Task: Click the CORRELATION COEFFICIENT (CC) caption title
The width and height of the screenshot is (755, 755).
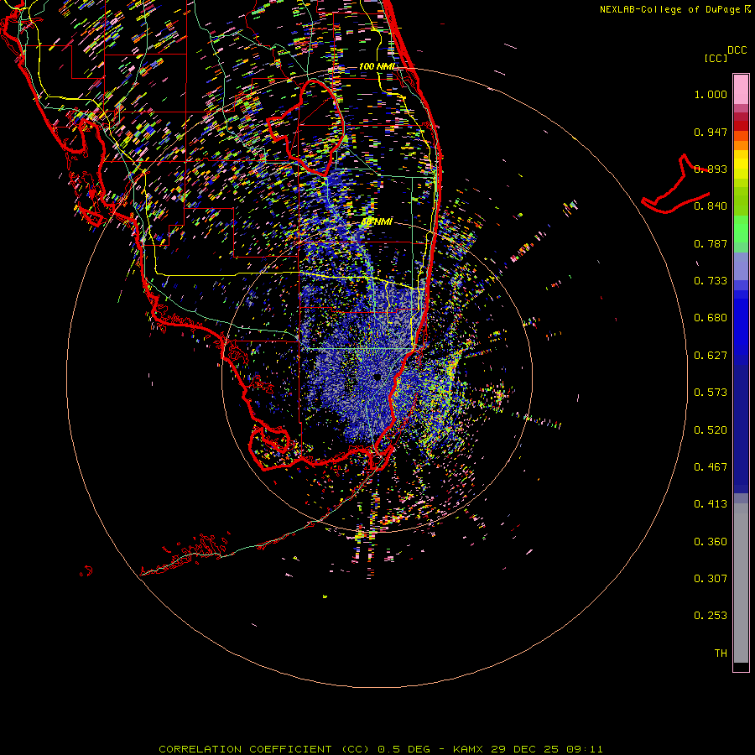Action: click(265, 749)
